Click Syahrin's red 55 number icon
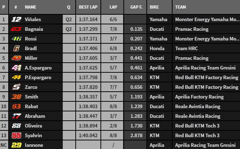The width and height of the screenshot is (240, 149). point(16,135)
